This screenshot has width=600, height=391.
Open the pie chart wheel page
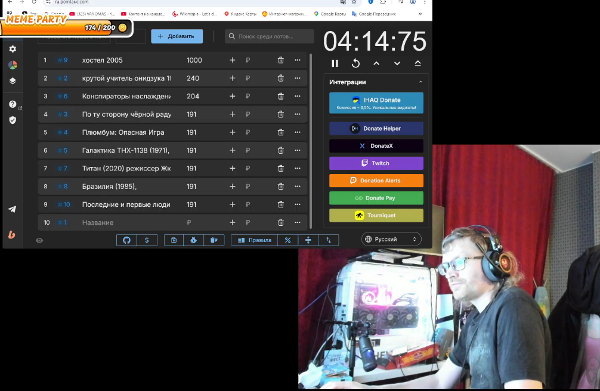point(13,65)
